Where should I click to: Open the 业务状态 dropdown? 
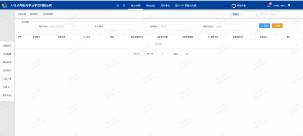(172, 27)
